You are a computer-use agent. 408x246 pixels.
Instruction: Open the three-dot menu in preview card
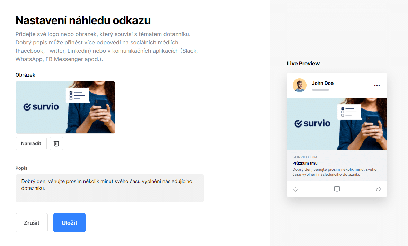tap(377, 85)
